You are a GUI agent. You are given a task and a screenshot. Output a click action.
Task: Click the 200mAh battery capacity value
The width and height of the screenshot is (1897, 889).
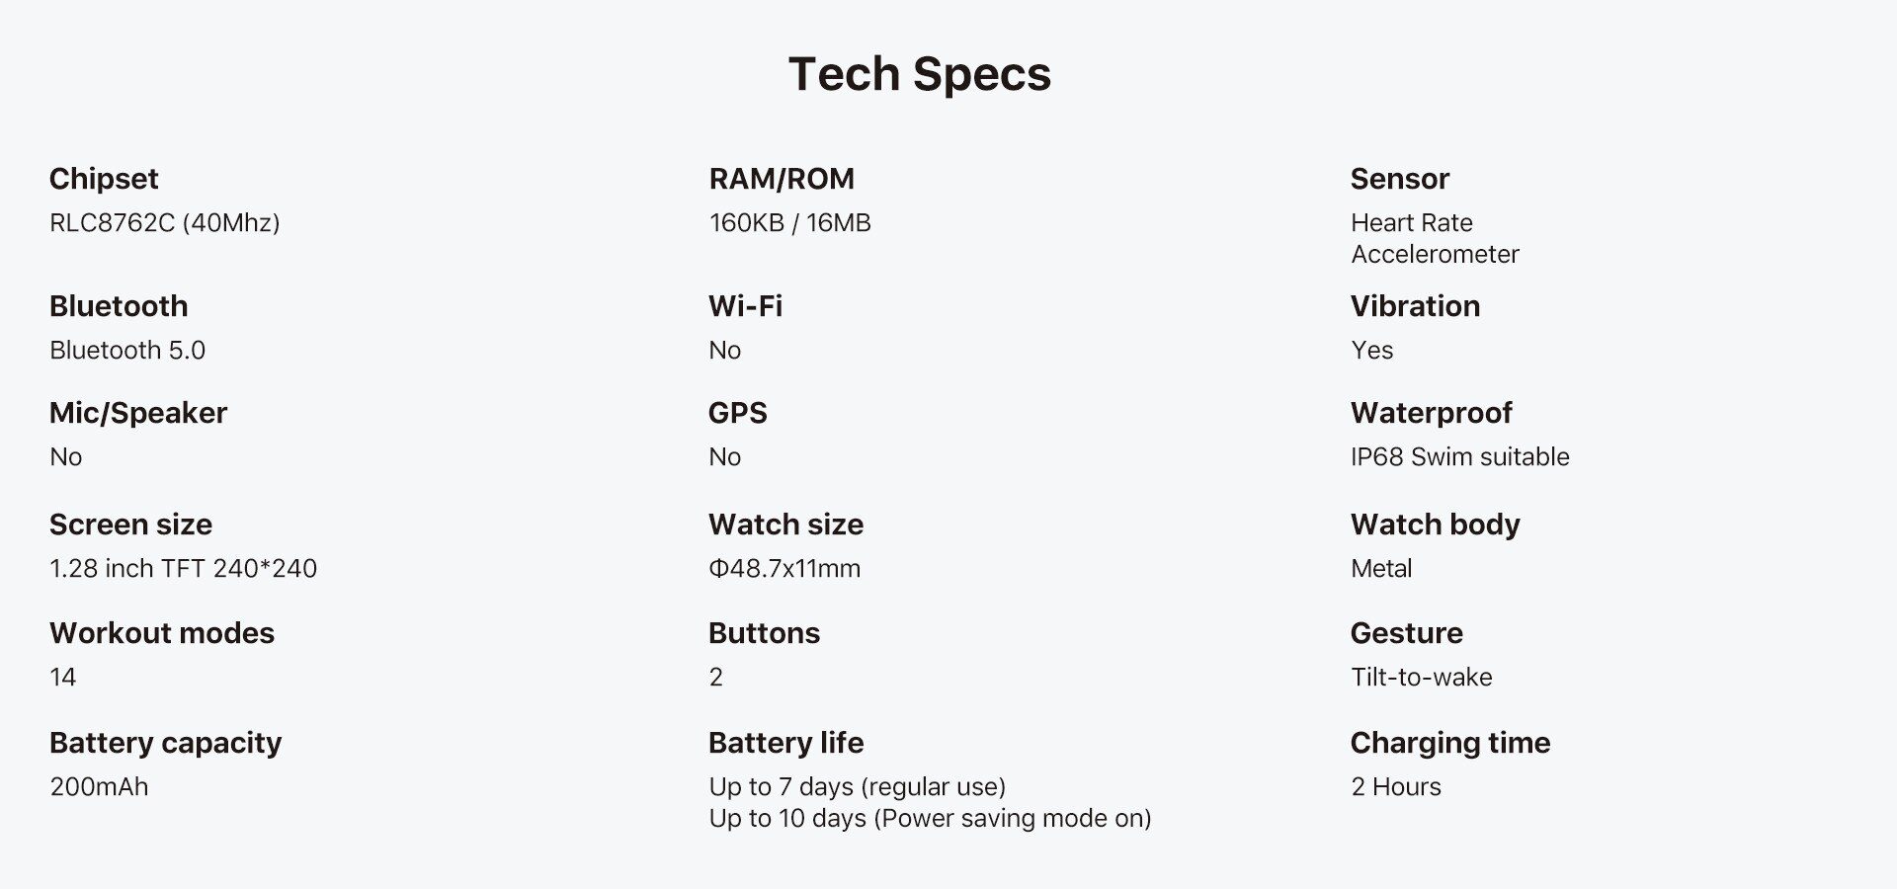pos(99,786)
